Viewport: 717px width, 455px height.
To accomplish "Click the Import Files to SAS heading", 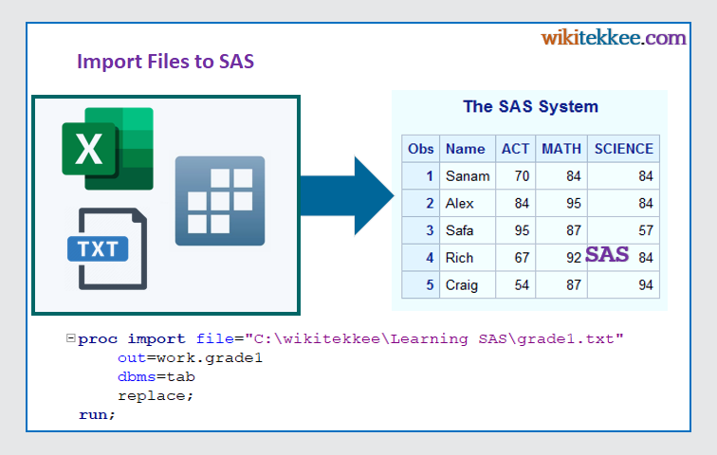I will coord(165,62).
